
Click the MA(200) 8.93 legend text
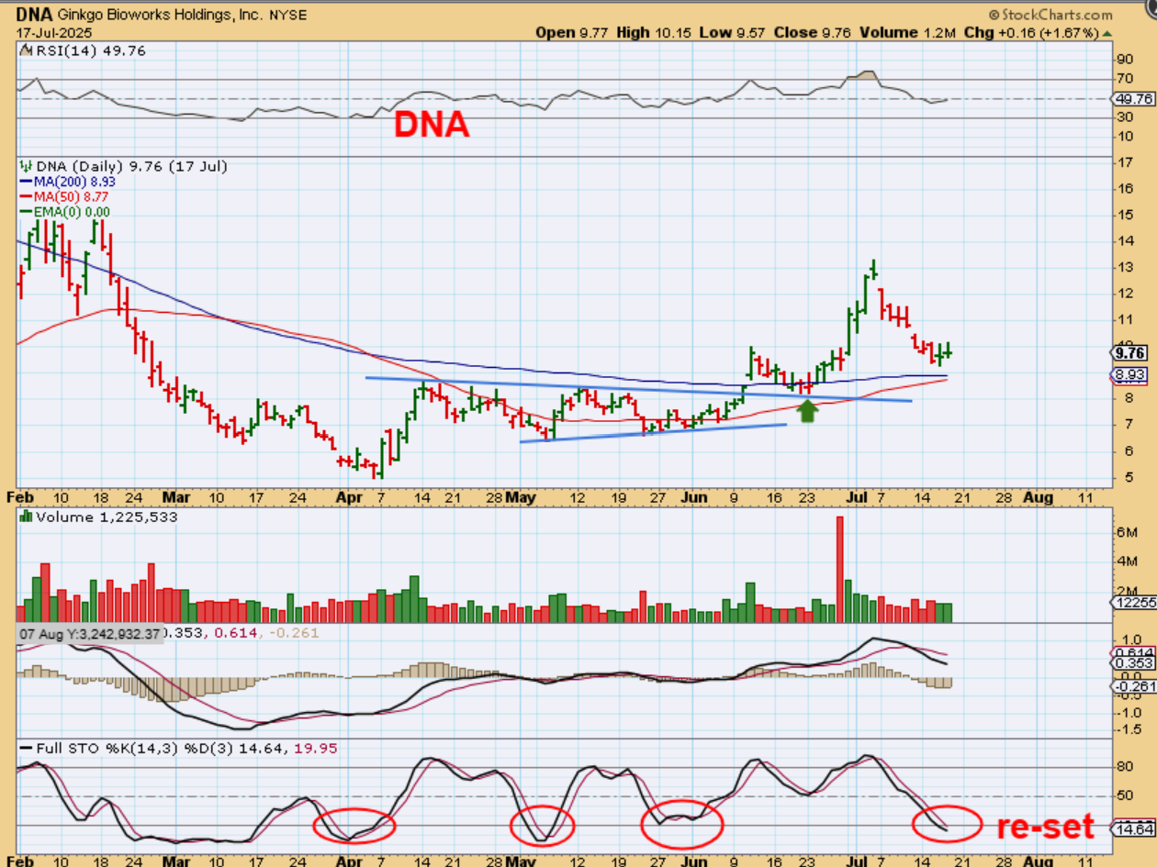tap(74, 182)
